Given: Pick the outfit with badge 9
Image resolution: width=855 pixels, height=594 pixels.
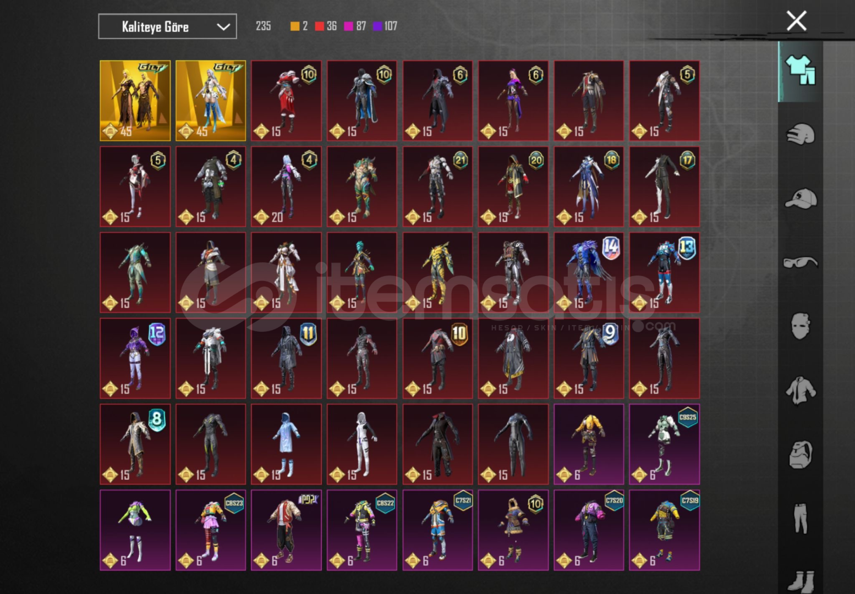Looking at the screenshot, I should coord(589,358).
